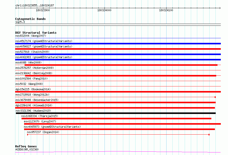Click the esv1123070 (Levy2007) label
The height and width of the screenshot is (155, 228).
40,121
